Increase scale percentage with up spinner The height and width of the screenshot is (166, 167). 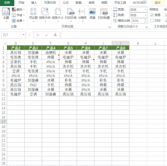click(x=145, y=20)
